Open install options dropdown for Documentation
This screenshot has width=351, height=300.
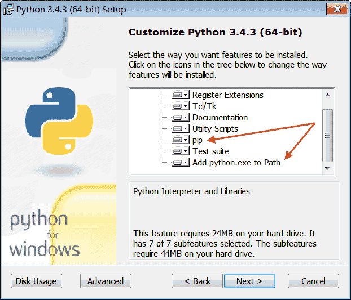point(181,118)
